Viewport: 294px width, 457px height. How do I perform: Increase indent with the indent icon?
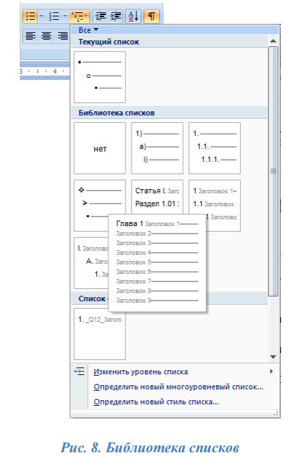coord(115,16)
